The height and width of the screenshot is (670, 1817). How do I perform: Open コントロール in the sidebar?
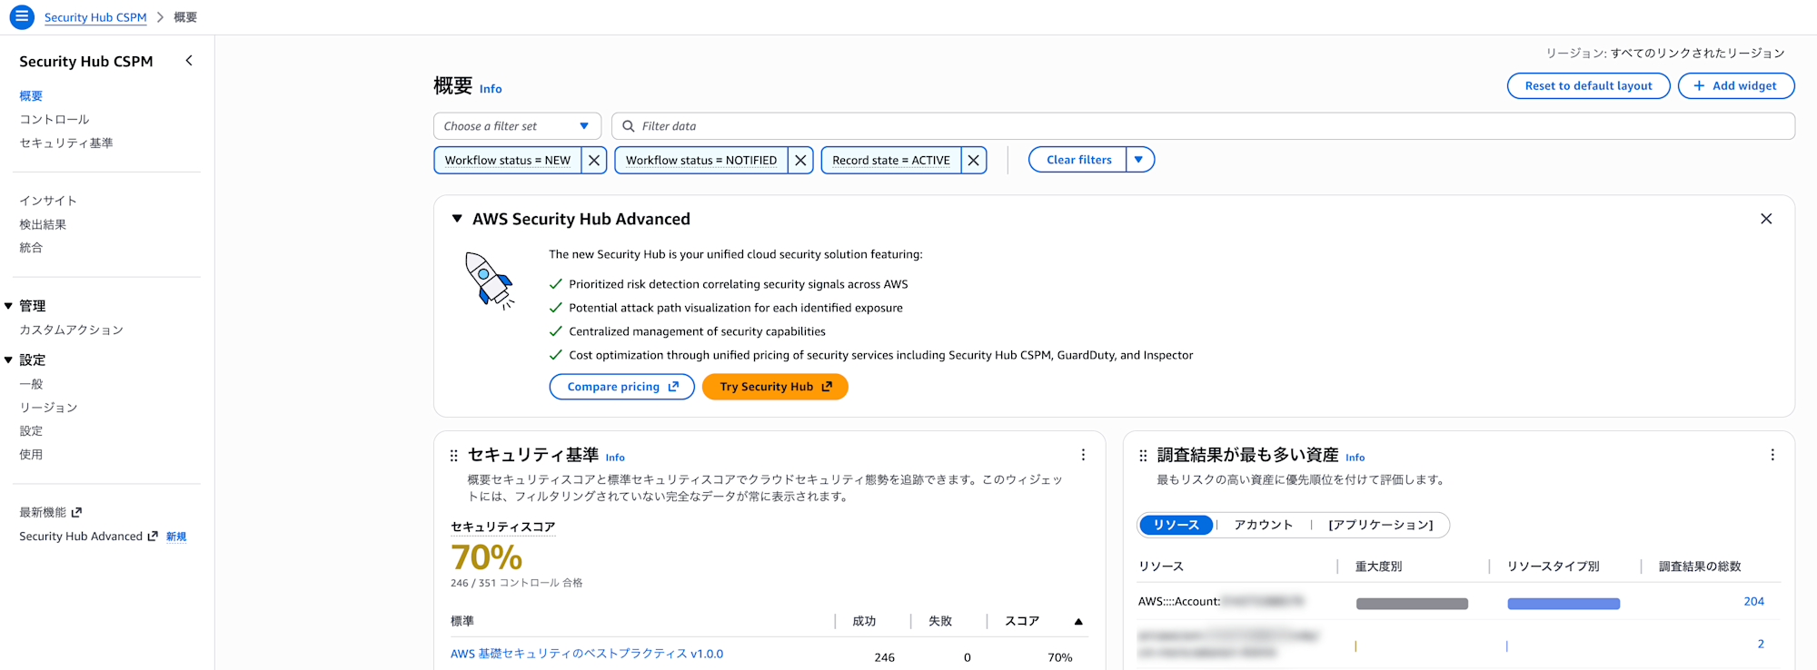point(55,120)
